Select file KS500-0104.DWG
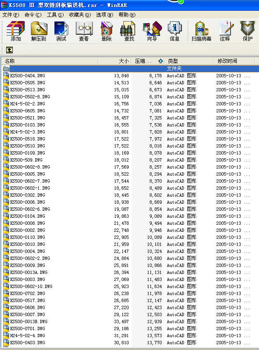 [27, 216]
